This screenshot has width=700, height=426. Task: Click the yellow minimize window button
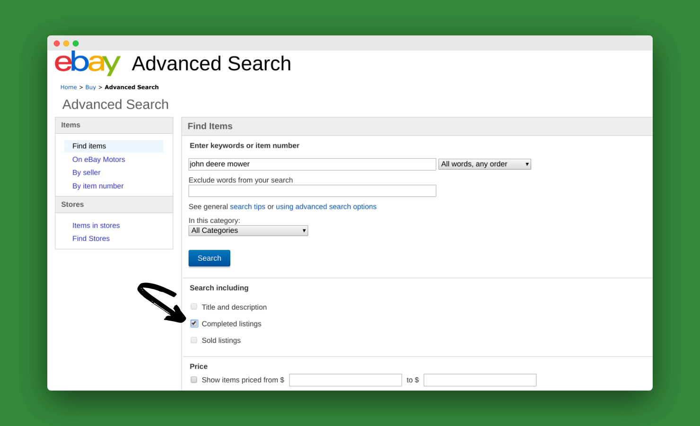click(66, 43)
